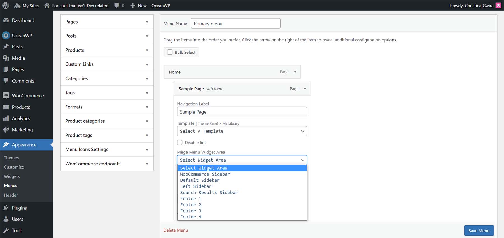Open Analytics via its bar chart icon
504x238 pixels.
6,118
